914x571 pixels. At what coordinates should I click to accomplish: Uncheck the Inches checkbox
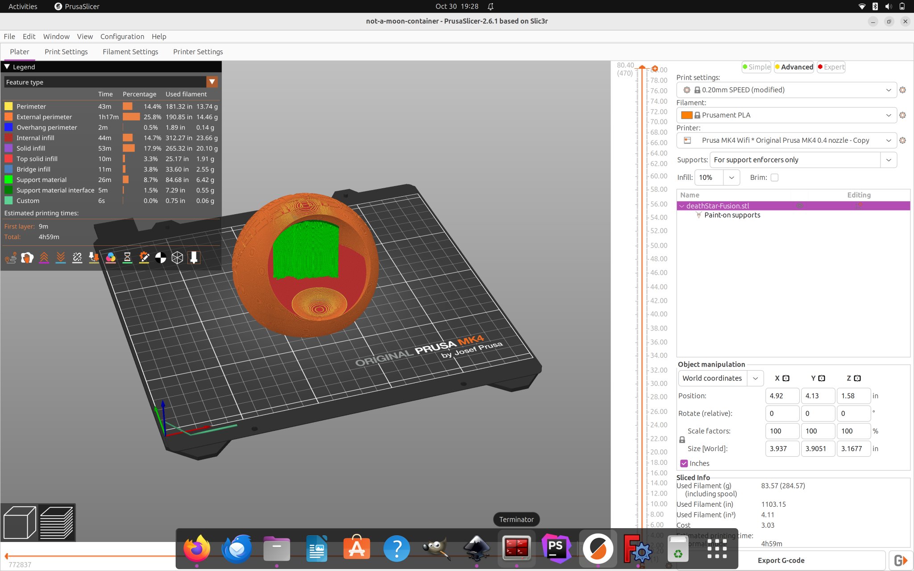(684, 463)
